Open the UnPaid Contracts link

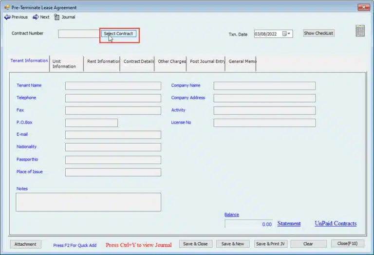pyautogui.click(x=336, y=224)
